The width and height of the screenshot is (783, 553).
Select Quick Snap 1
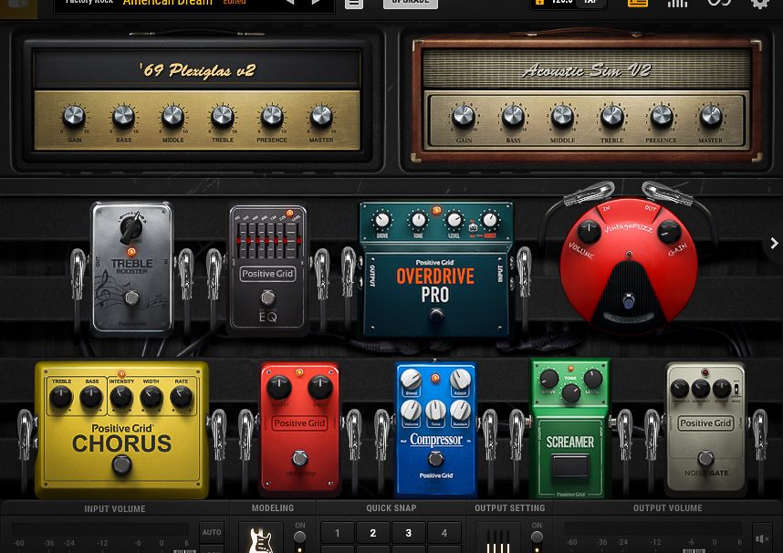point(337,533)
